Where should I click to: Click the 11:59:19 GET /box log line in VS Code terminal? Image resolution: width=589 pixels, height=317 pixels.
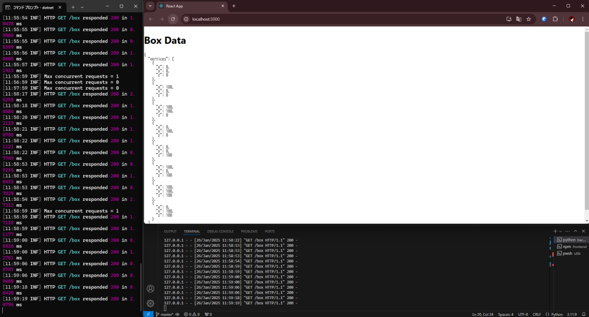pyautogui.click(x=231, y=303)
